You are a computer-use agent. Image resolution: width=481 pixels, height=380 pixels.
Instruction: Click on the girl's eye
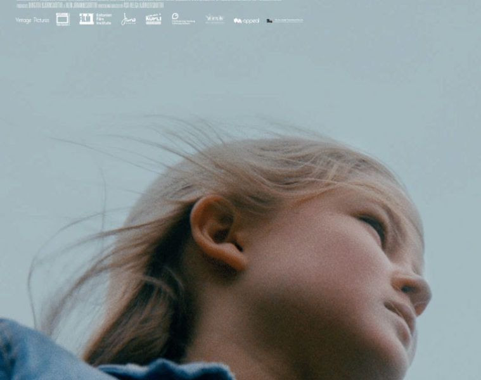coord(373,226)
